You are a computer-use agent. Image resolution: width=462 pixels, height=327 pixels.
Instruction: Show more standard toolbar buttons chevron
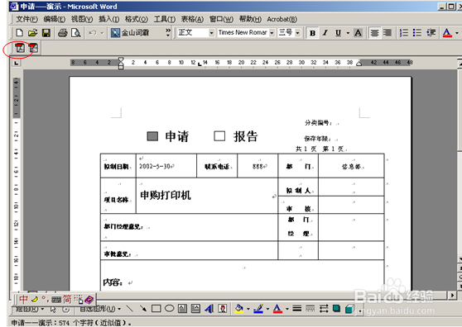[x=168, y=32]
